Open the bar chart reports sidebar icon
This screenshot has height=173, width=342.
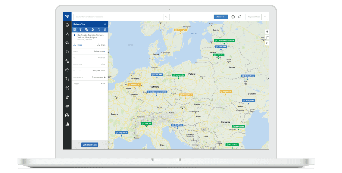point(67,124)
